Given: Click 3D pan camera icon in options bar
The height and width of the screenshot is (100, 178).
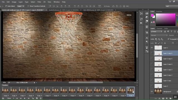Looking at the screenshot, I should tap(120, 6).
